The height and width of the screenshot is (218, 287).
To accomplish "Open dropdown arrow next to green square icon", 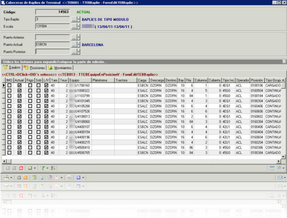I will [x=35, y=168].
